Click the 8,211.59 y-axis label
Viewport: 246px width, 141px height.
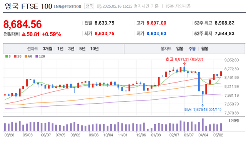click(231, 87)
